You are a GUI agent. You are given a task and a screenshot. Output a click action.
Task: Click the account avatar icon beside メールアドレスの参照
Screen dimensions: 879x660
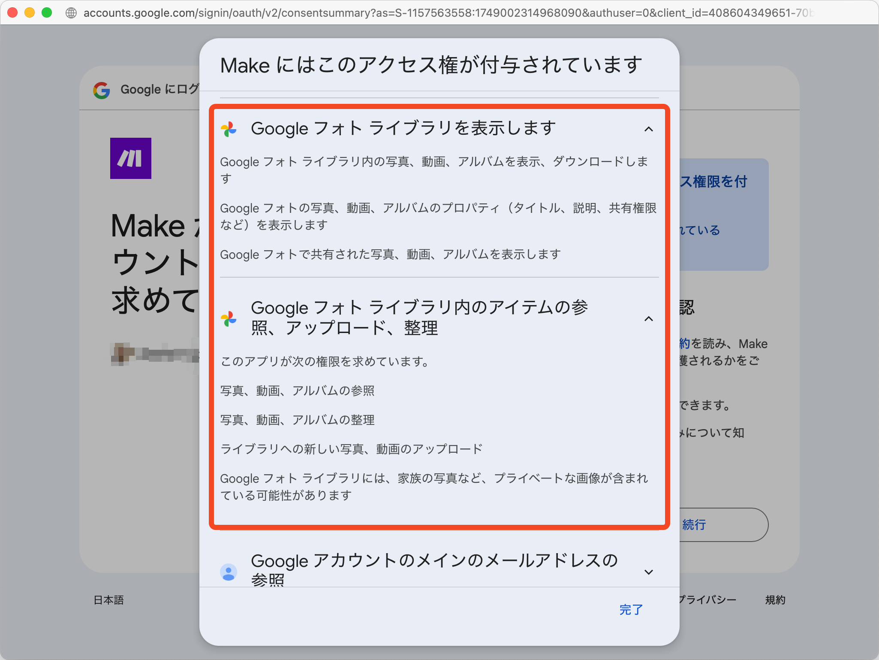[229, 572]
